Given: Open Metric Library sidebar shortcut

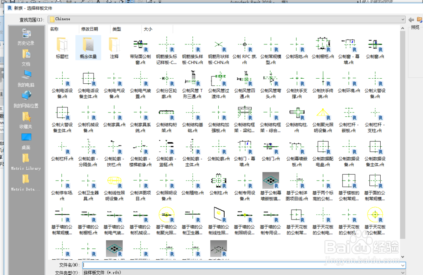Looking at the screenshot, I should pos(26,162).
